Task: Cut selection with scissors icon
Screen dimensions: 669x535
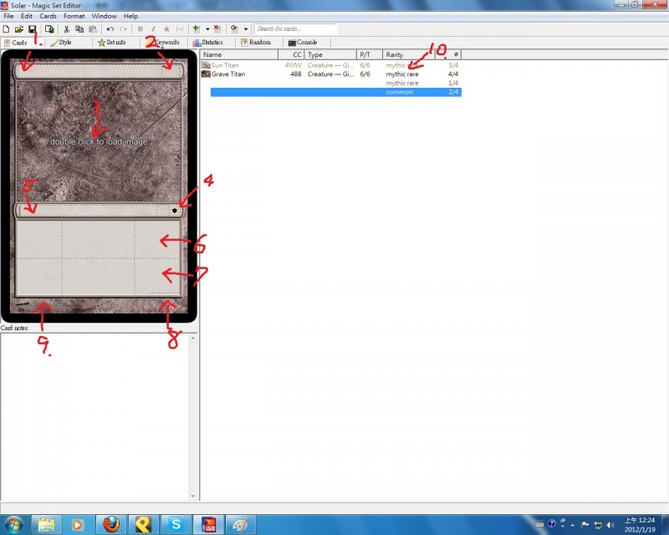Action: click(66, 29)
